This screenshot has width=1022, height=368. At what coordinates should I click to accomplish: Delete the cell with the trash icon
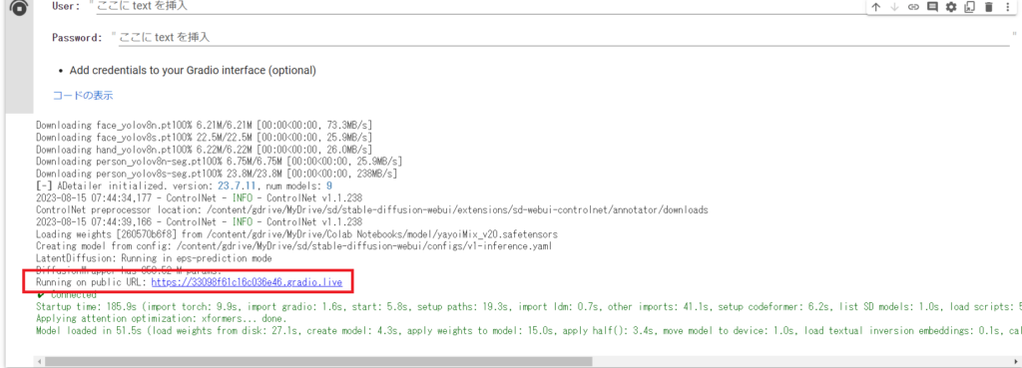point(989,7)
